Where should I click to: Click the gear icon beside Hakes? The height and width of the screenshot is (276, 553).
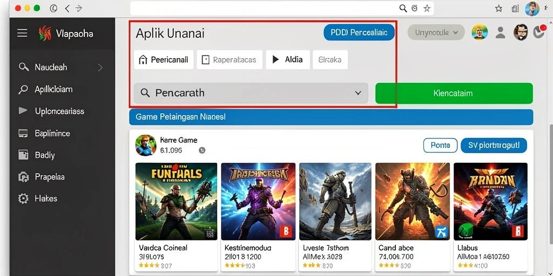[x=23, y=198]
